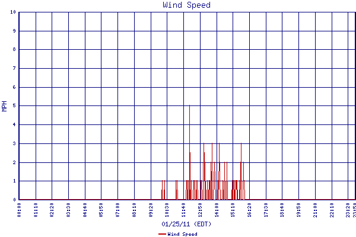Click the 10 value on y-axis

pyautogui.click(x=13, y=12)
